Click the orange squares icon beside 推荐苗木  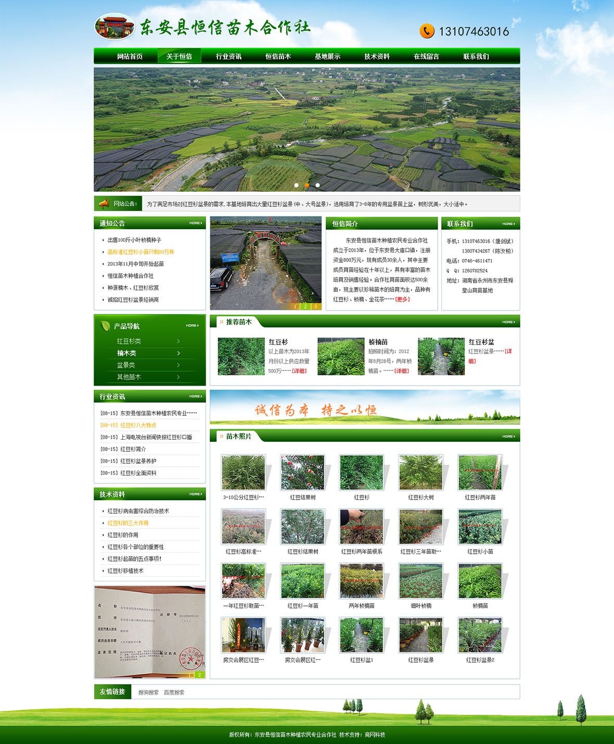[x=221, y=321]
